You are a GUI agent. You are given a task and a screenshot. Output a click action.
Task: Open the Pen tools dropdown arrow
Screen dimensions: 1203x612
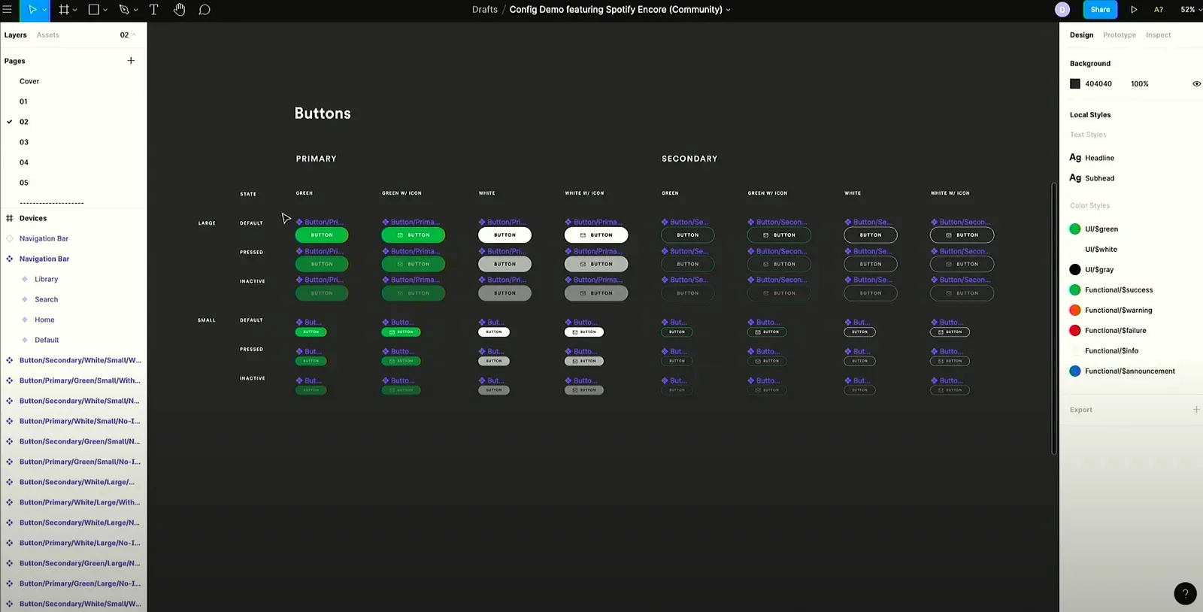(x=135, y=10)
